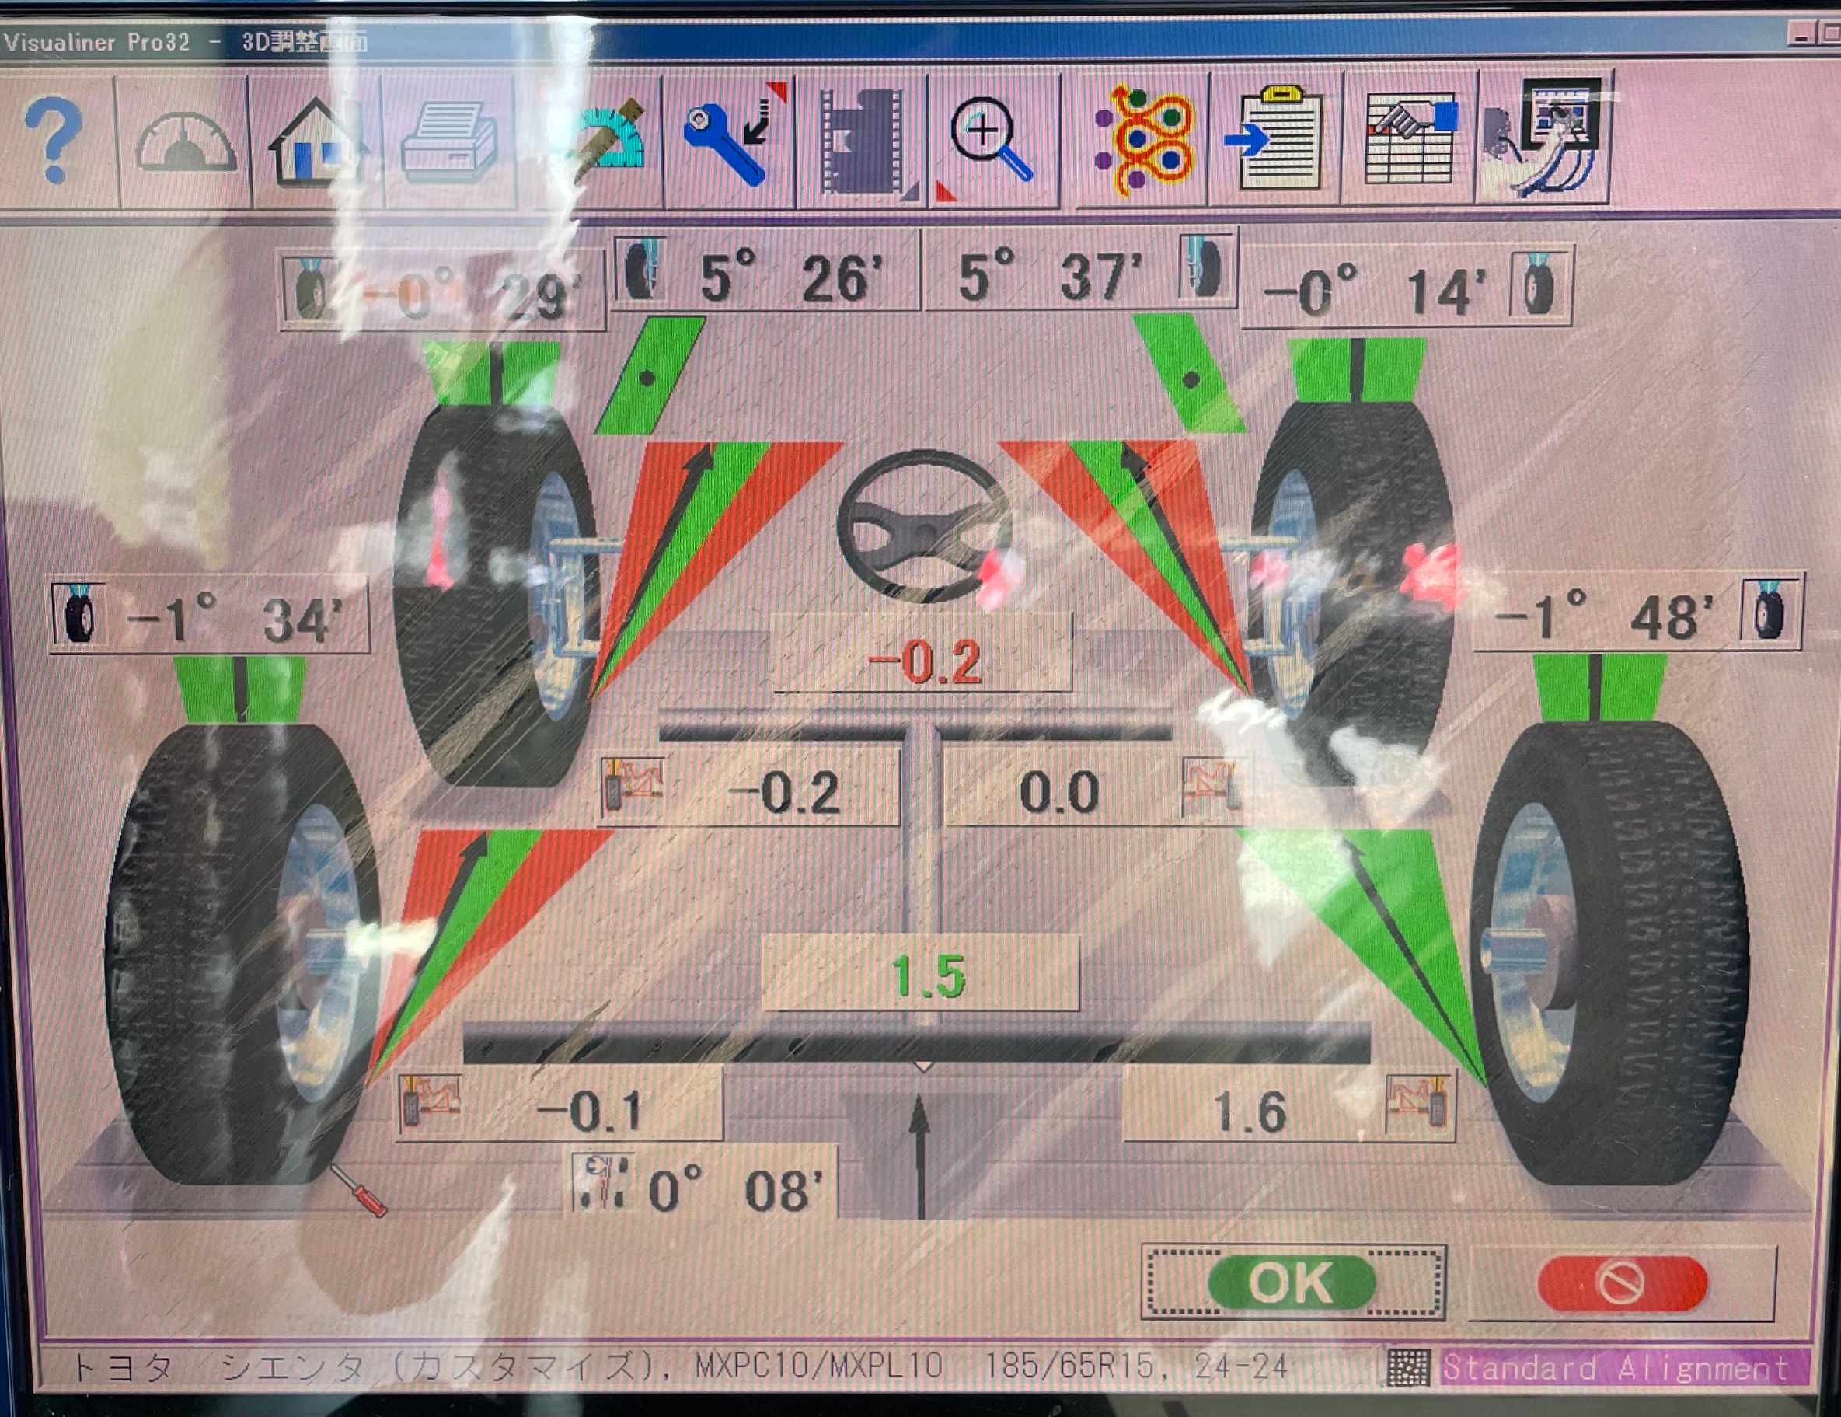Click the red cancel button
This screenshot has width=1841, height=1417.
tap(1622, 1282)
